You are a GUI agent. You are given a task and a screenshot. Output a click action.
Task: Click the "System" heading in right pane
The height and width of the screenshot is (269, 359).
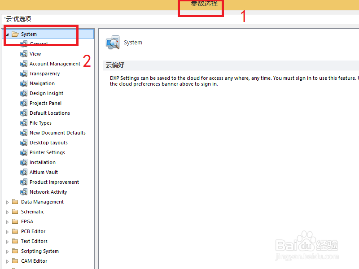click(x=133, y=43)
